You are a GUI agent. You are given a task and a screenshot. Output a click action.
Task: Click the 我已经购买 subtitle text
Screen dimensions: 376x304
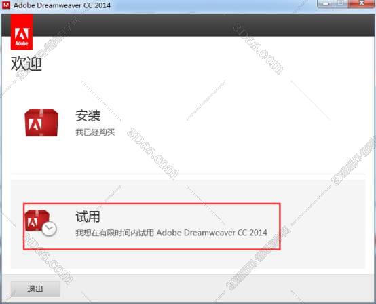[96, 132]
